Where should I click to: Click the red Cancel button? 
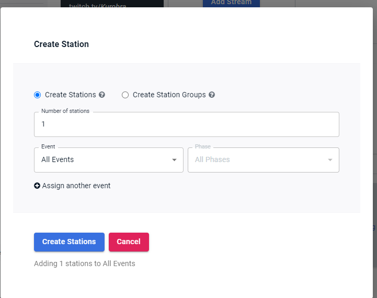point(129,242)
